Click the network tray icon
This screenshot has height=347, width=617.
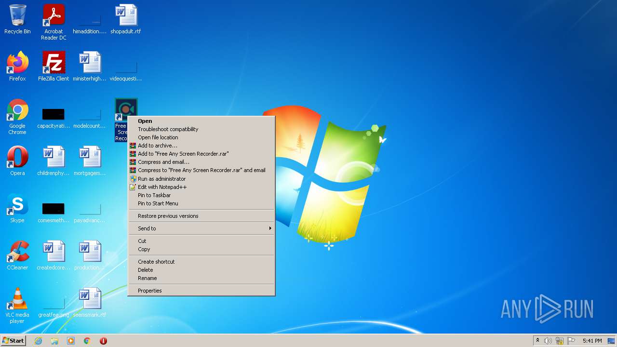[560, 341]
